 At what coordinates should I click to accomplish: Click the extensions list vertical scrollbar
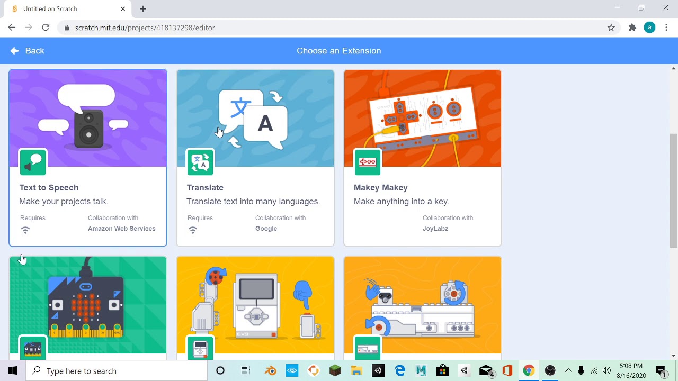(x=673, y=190)
